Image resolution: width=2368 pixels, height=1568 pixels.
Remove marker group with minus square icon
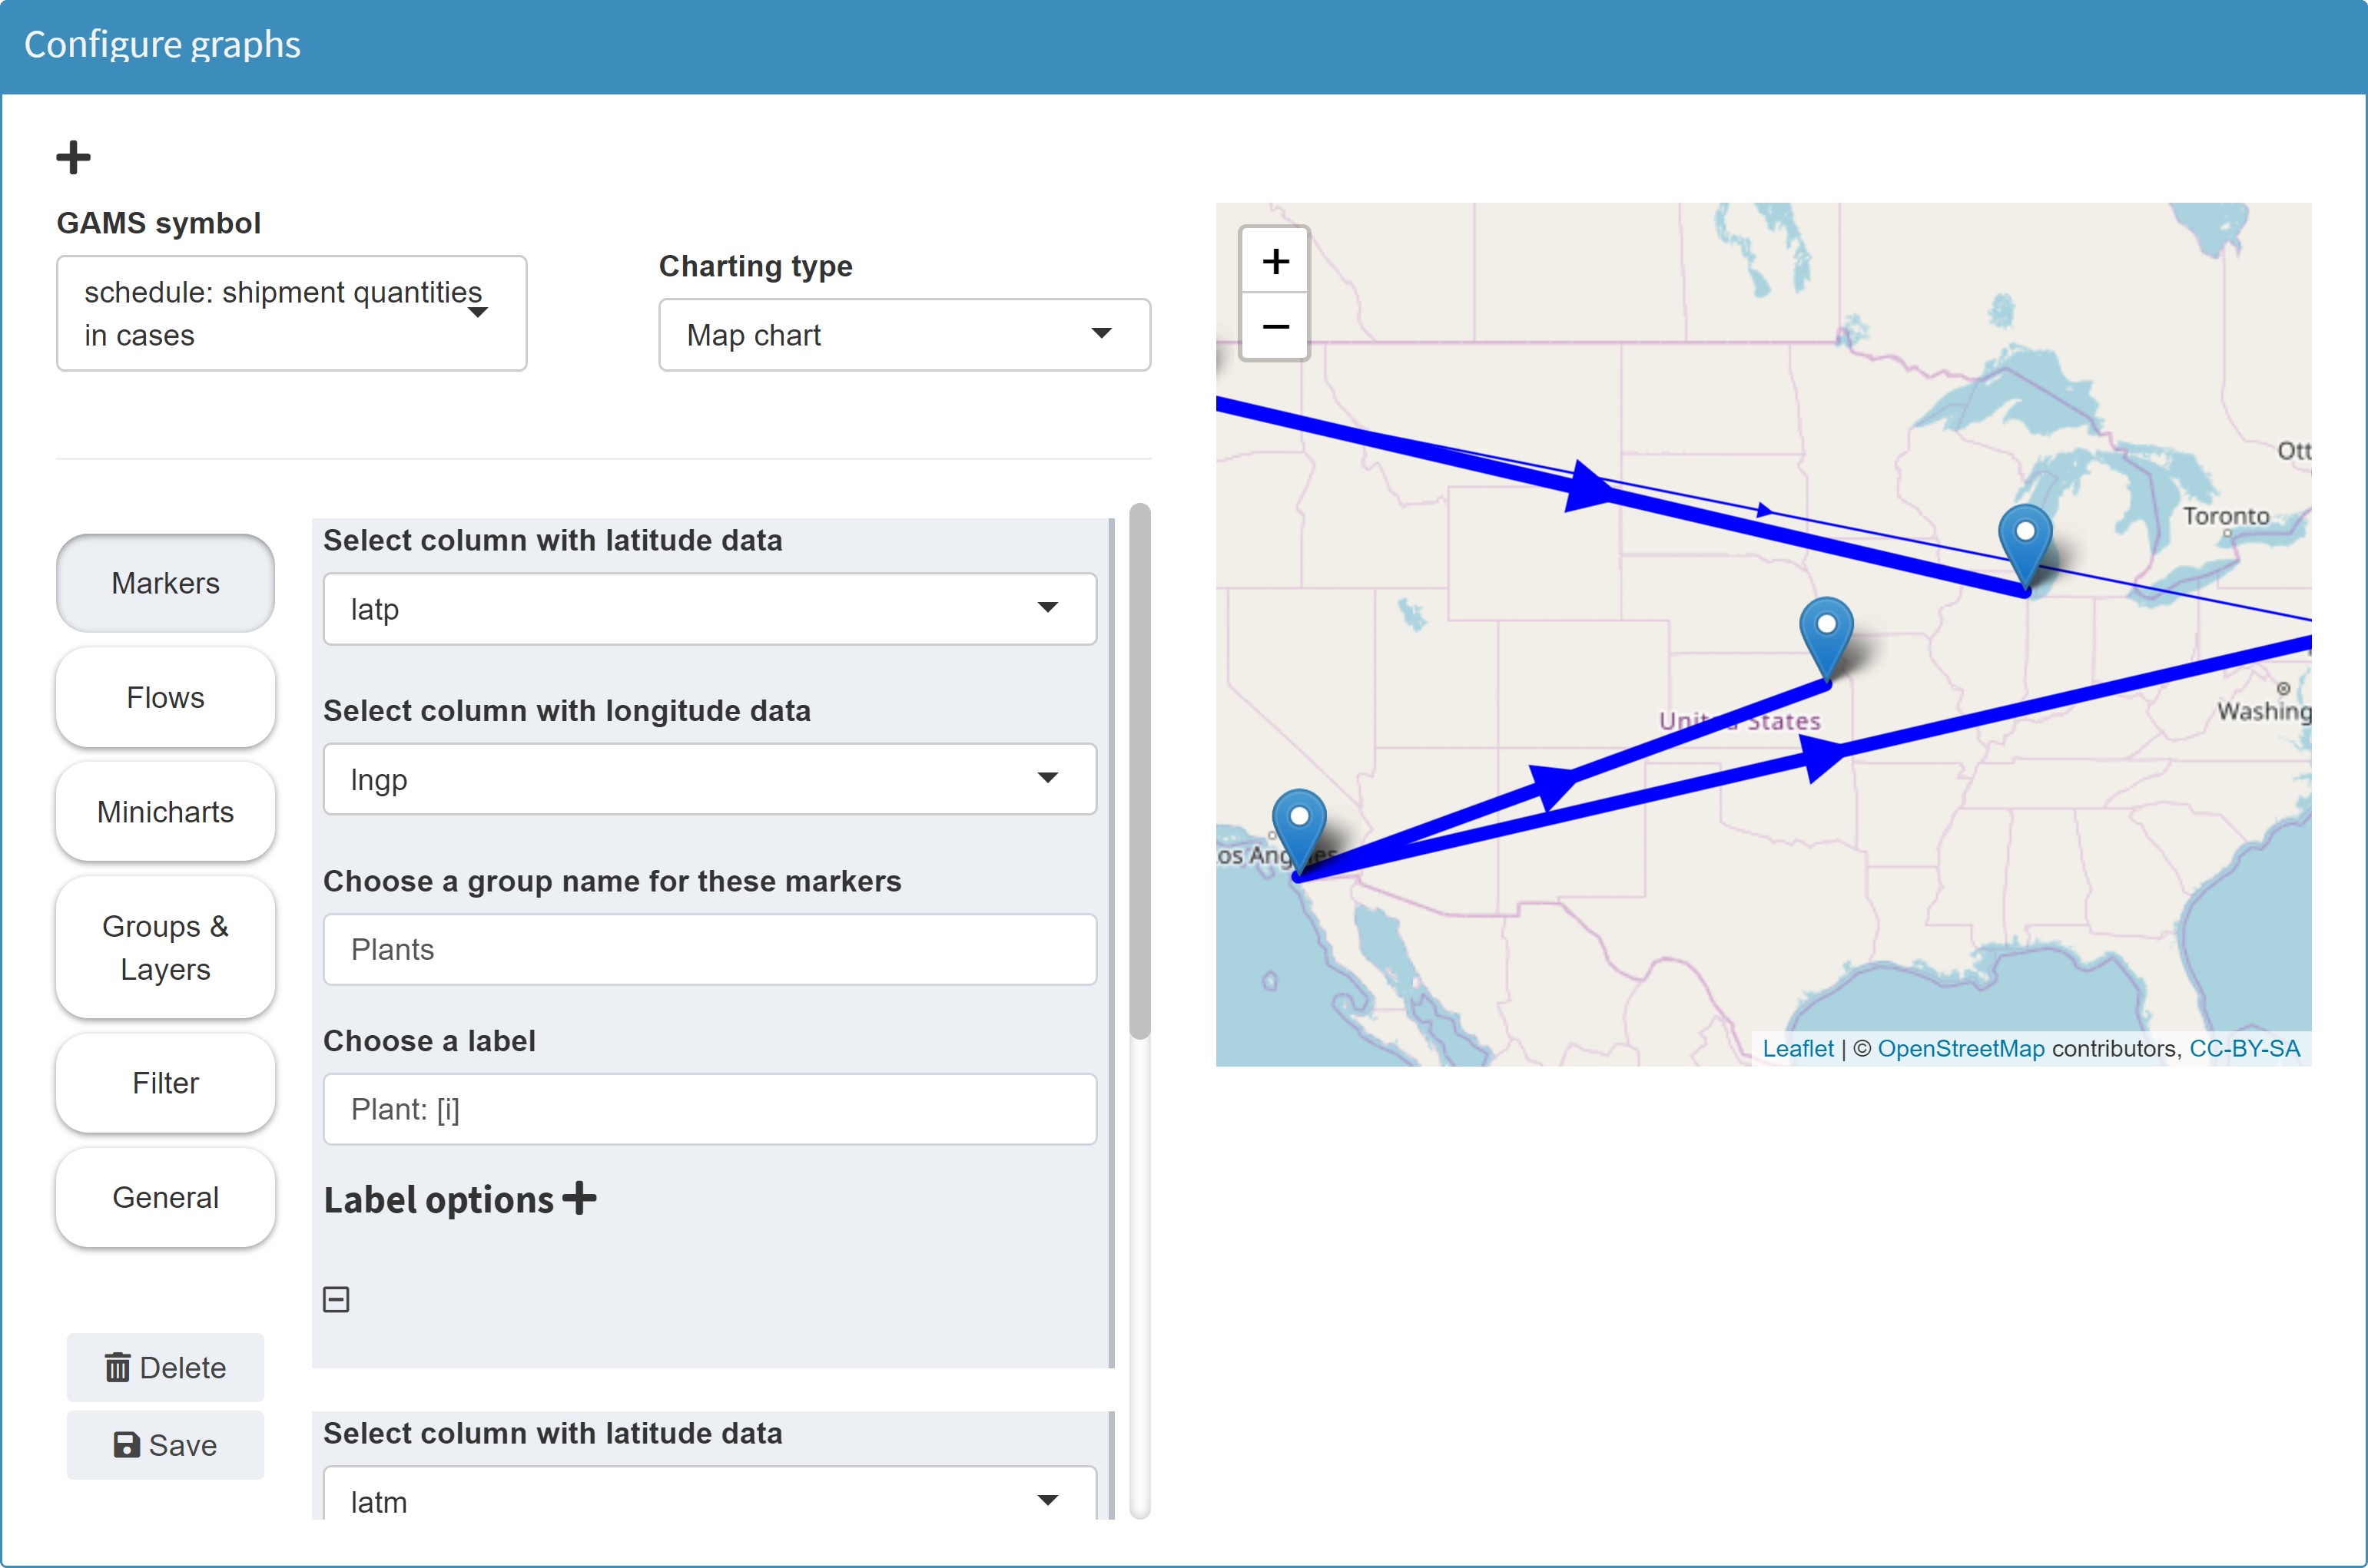pos(336,1299)
